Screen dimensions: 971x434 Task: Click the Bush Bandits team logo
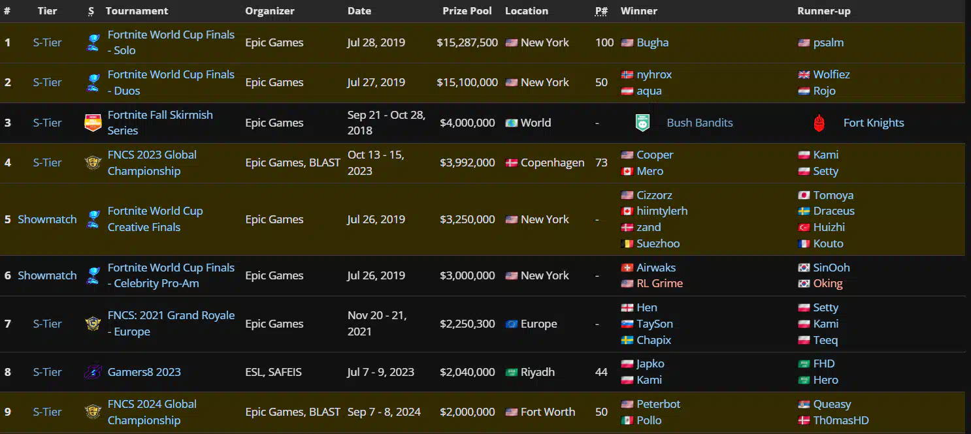643,123
